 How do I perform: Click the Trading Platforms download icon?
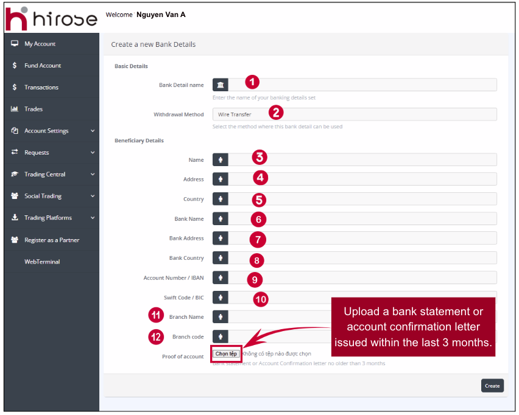15,218
